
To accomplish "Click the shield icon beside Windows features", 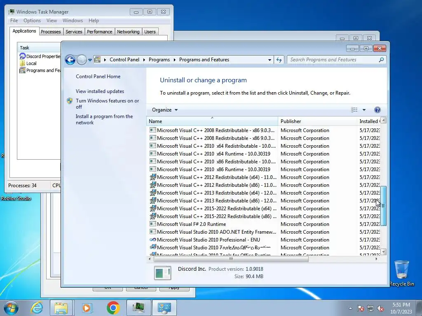I will click(70, 101).
